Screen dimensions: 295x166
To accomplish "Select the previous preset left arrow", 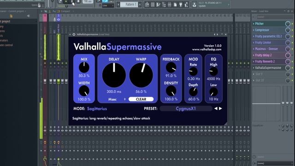I will (216, 109).
